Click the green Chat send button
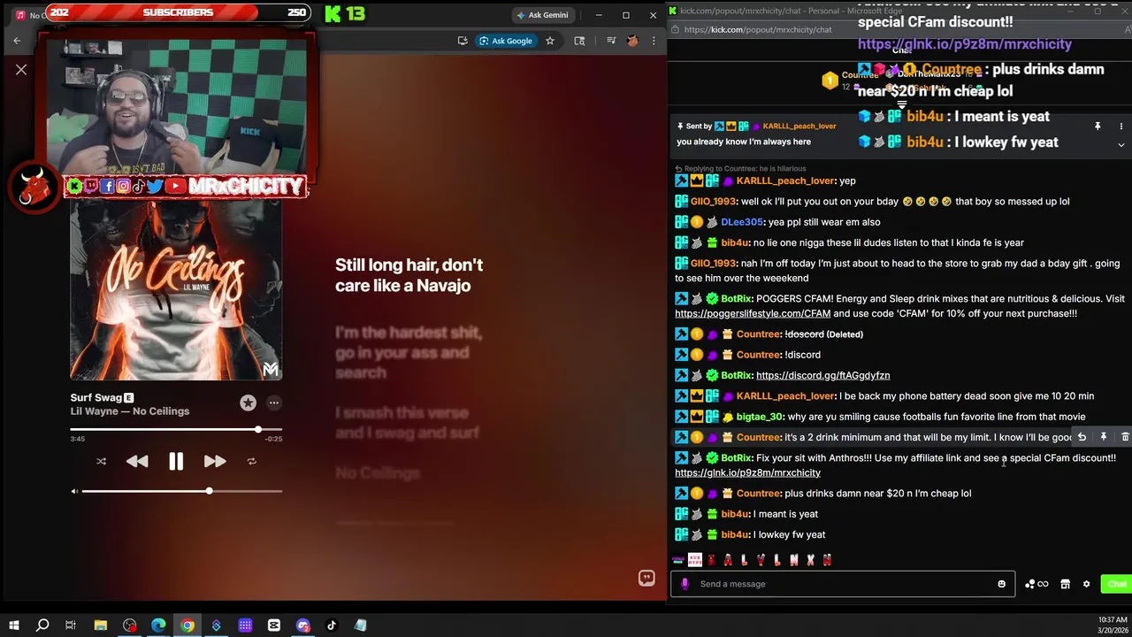 pos(1116,584)
